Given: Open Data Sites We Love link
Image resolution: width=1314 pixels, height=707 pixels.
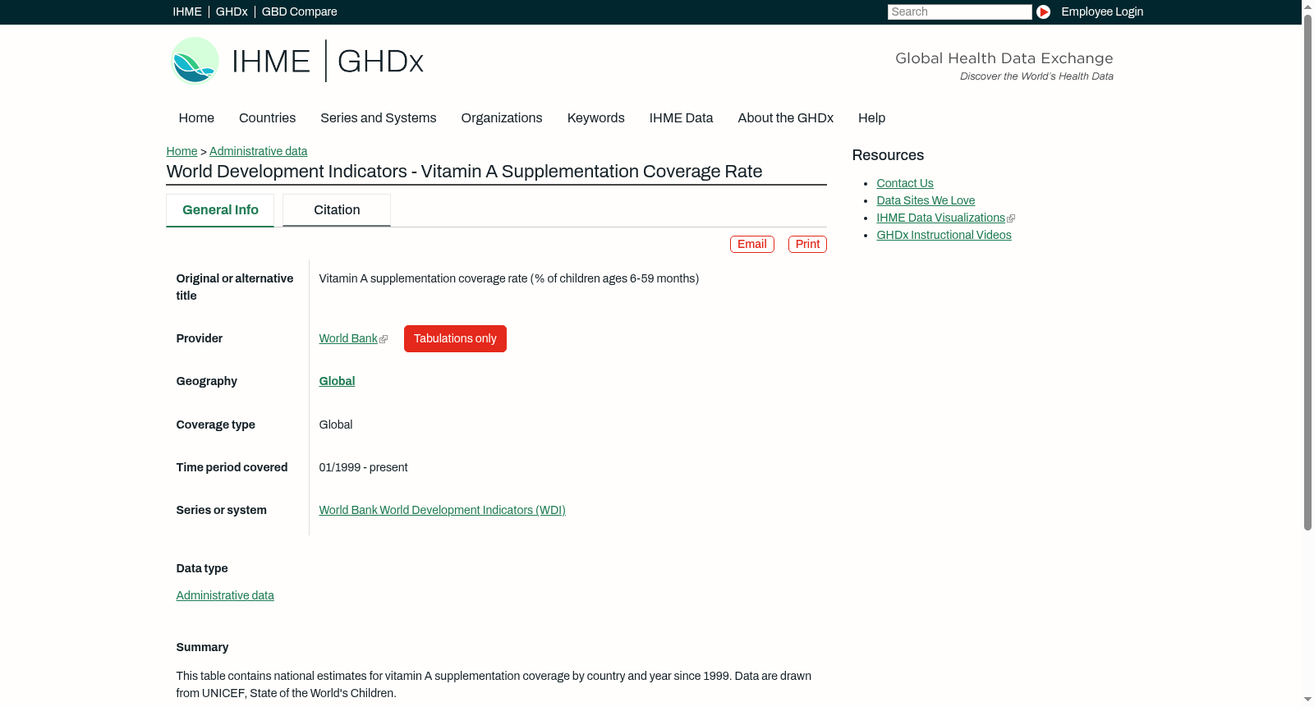Looking at the screenshot, I should (x=926, y=200).
